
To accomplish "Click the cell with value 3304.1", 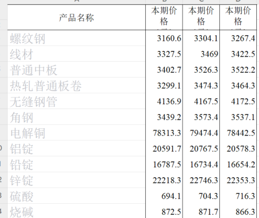I will [201, 38].
